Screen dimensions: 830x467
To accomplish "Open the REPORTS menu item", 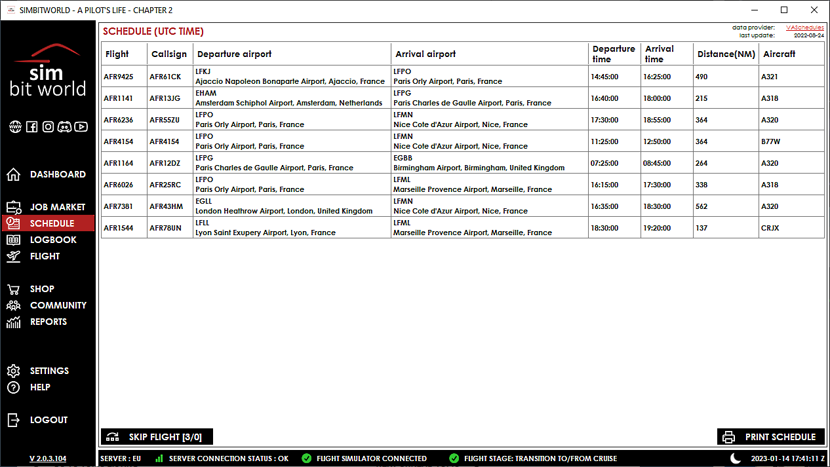I will (49, 322).
